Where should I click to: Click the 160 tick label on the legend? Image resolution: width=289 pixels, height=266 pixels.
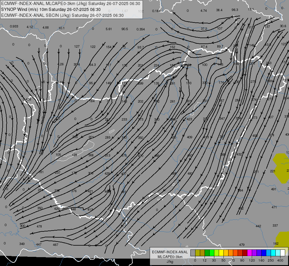pyautogui.click(x=261, y=260)
